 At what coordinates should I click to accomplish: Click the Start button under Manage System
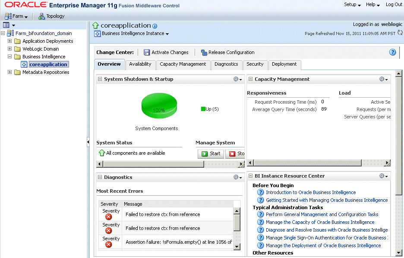[x=211, y=154]
